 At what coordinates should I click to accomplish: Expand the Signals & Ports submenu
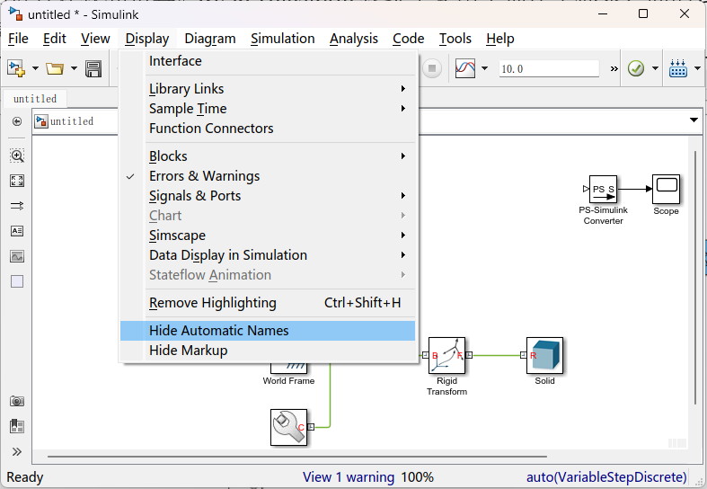268,196
